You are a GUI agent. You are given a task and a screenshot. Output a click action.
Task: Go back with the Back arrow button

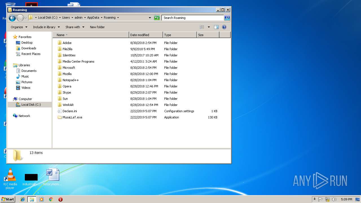pyautogui.click(x=12, y=18)
